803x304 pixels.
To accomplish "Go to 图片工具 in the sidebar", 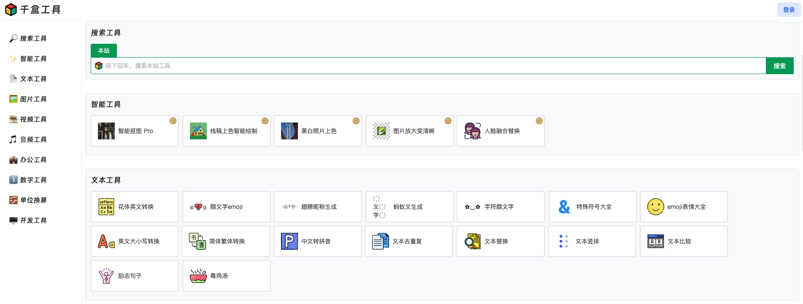I will pos(33,99).
